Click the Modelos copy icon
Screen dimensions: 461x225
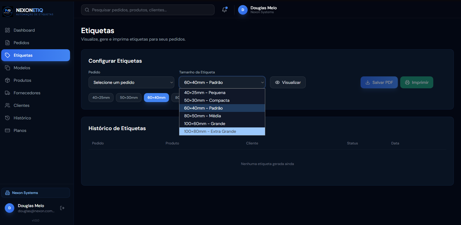(x=7, y=68)
